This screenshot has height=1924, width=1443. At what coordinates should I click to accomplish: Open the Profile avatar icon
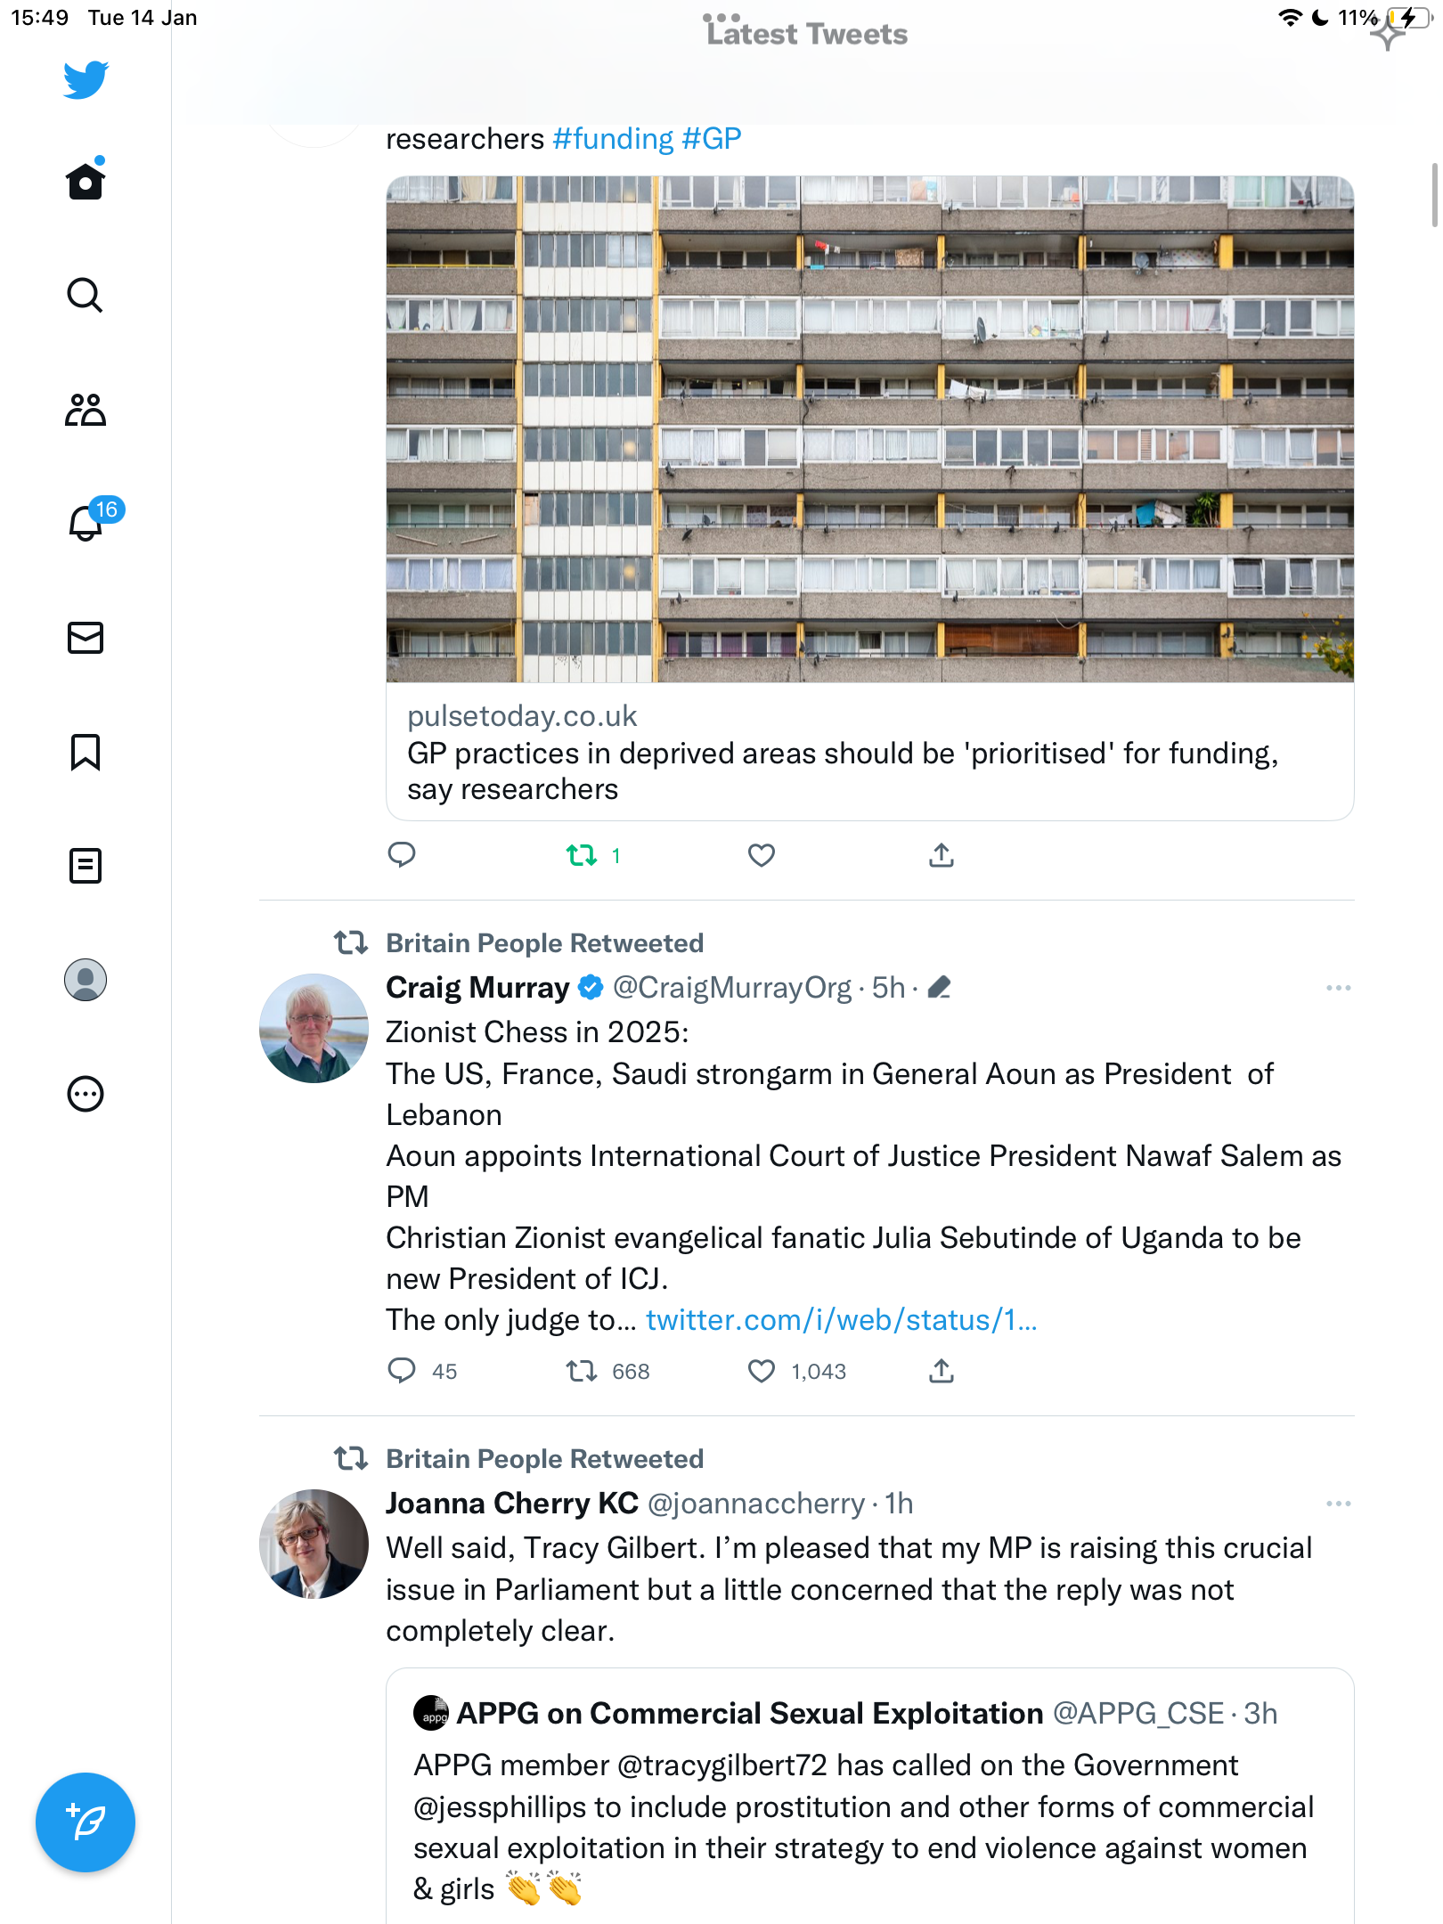pos(86,980)
